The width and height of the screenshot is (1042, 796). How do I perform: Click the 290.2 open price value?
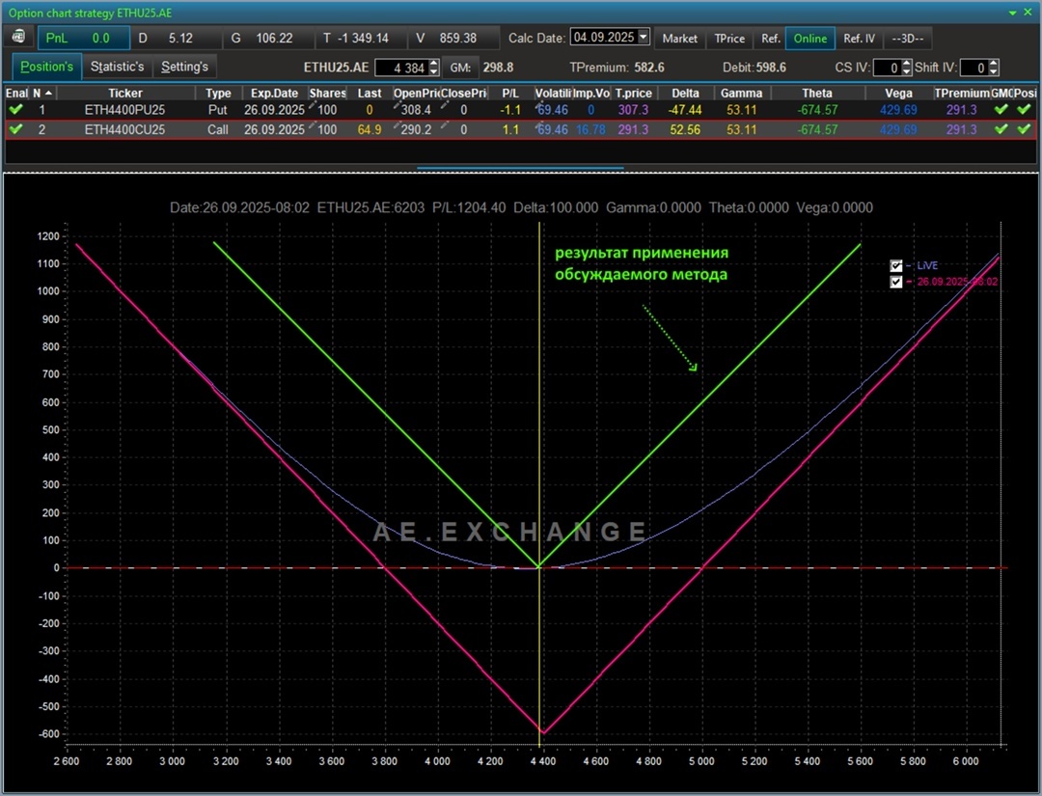(x=416, y=129)
